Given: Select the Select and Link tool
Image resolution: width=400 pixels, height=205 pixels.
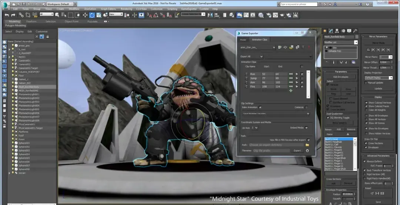Looking at the screenshot, I should point(21,15).
